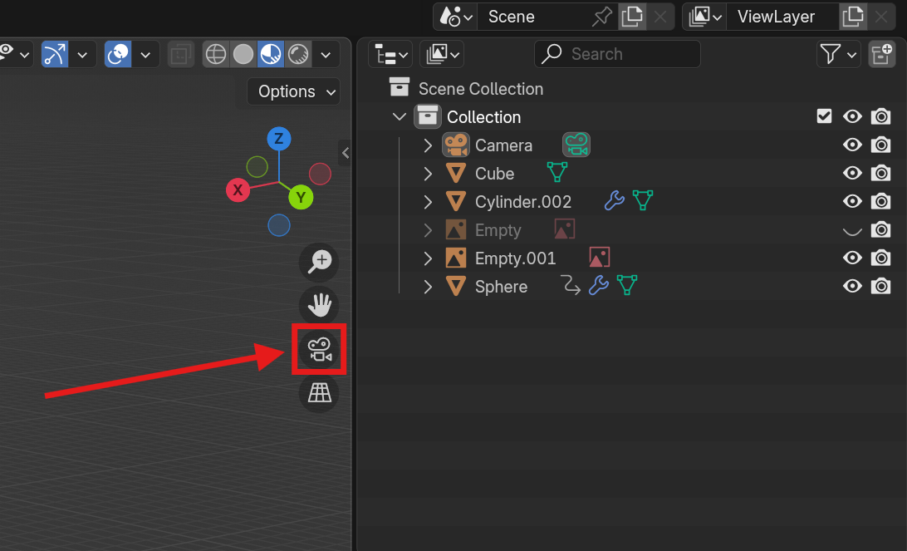
Task: Hide Cube in viewport
Action: click(852, 173)
